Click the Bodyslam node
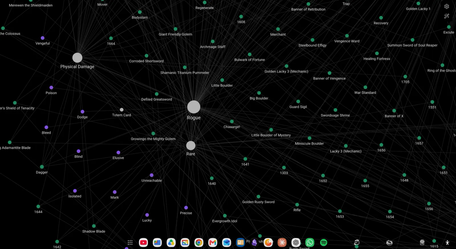This screenshot has width=456, height=249. point(140,12)
